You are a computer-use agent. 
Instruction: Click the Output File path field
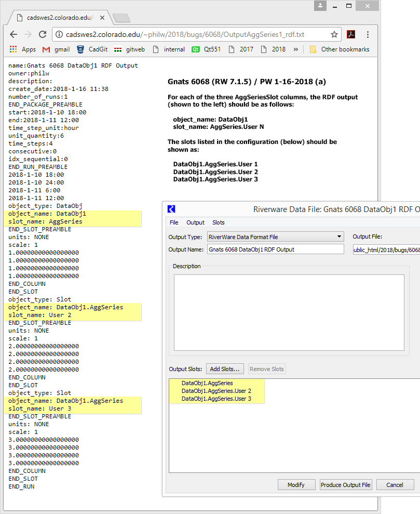(386, 250)
